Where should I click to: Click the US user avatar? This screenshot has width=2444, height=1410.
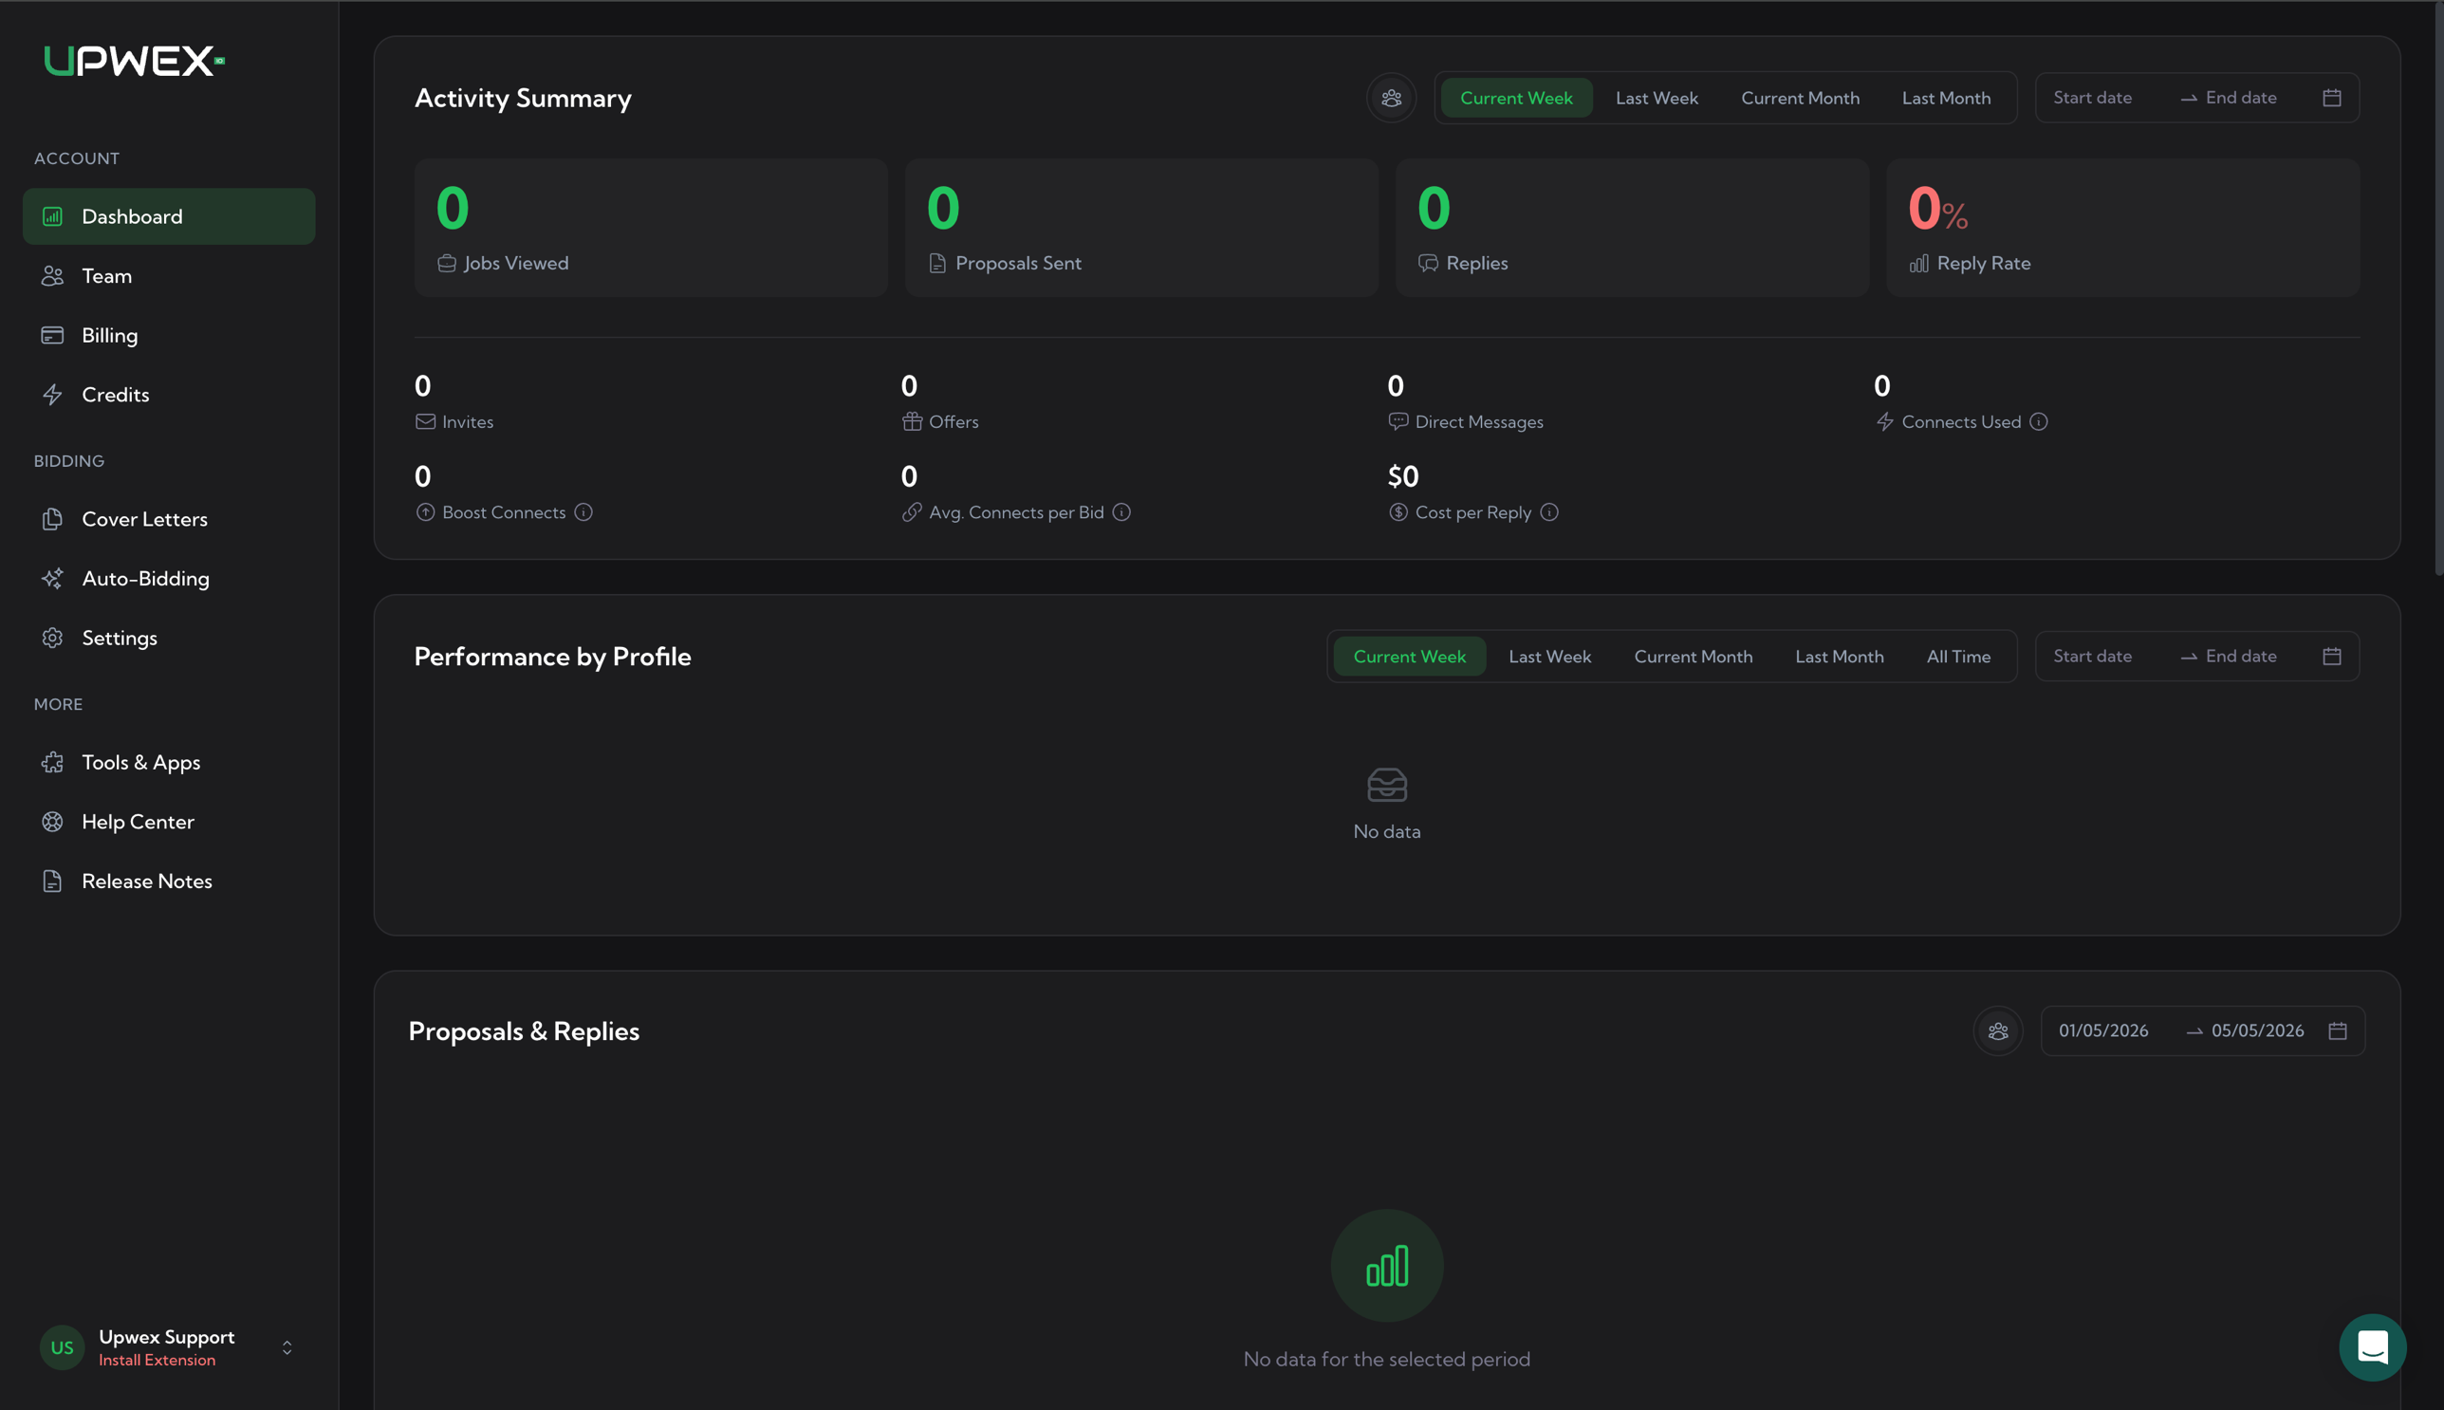tap(62, 1347)
